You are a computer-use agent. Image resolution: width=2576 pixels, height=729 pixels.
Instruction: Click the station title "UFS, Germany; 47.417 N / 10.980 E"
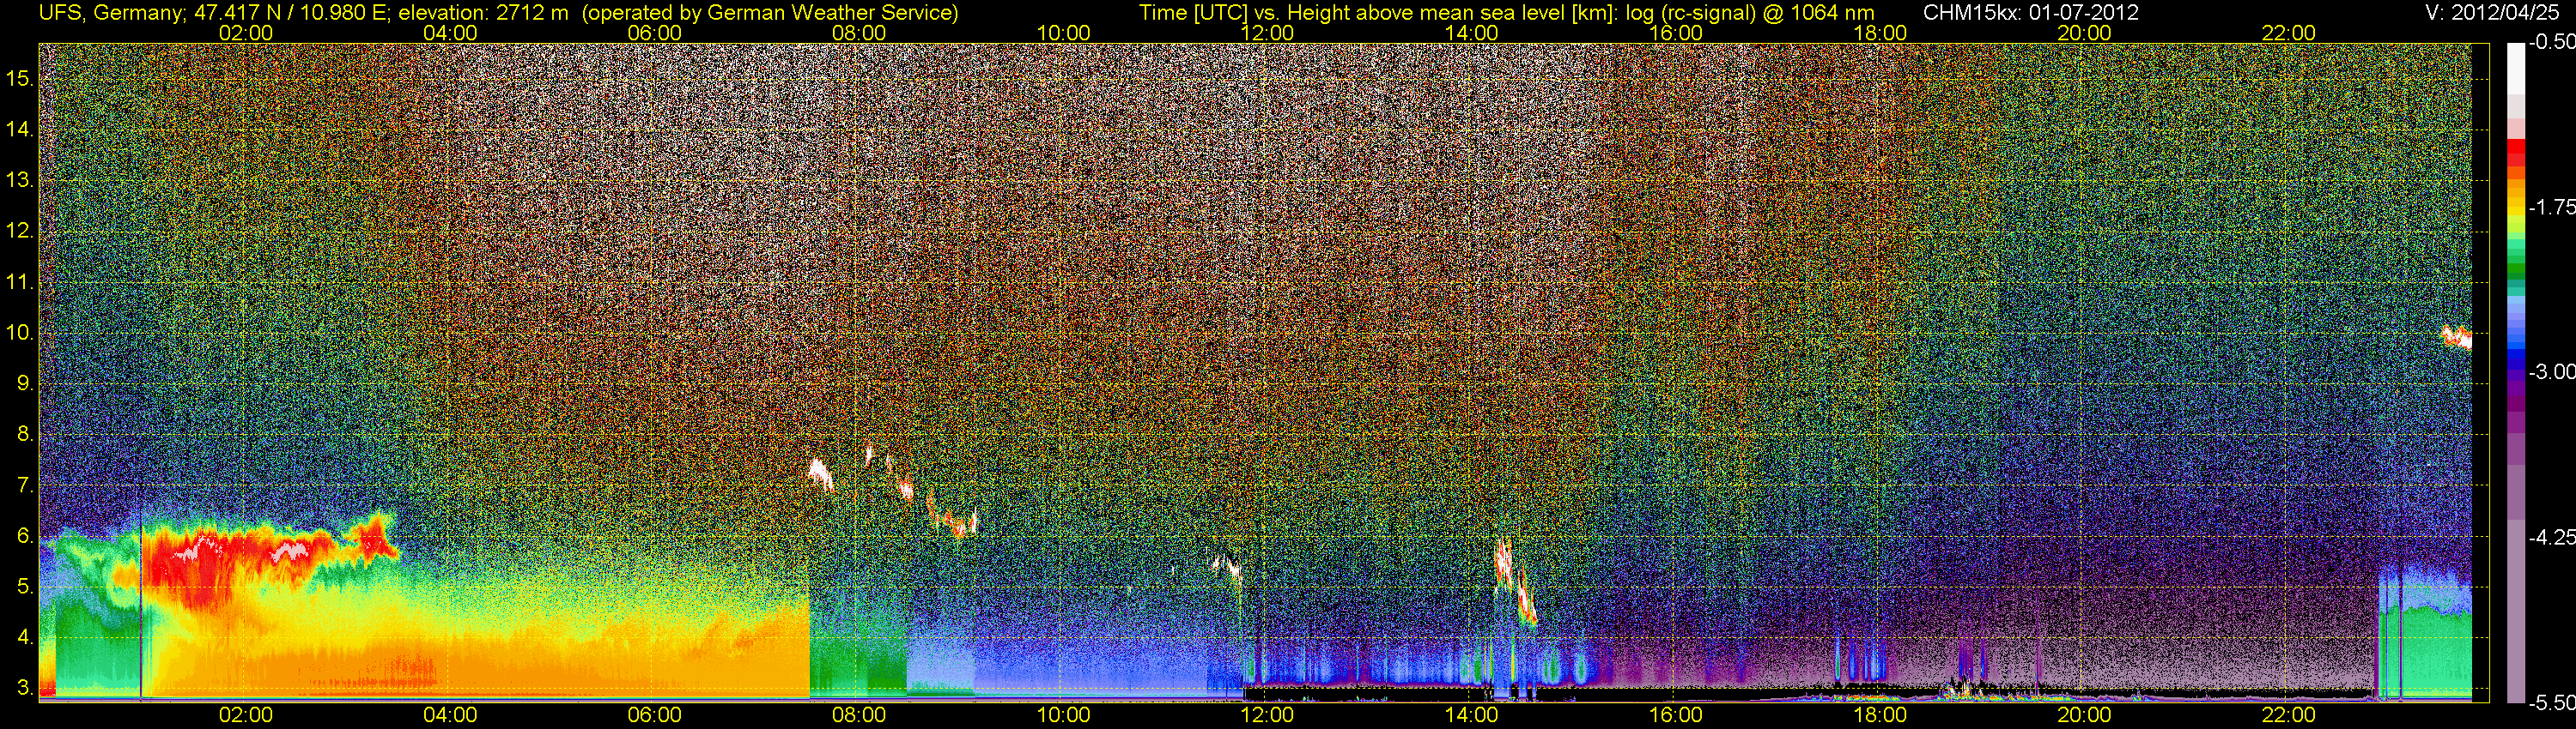tap(215, 12)
